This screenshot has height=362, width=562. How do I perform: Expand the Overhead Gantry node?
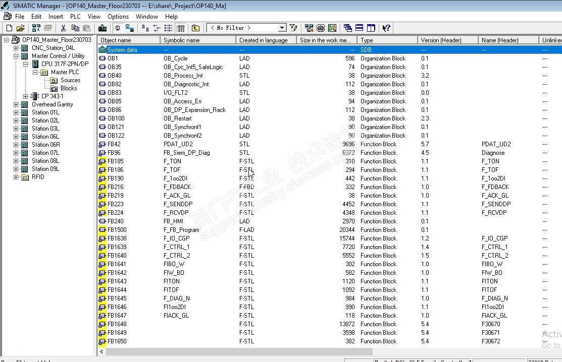coord(16,104)
